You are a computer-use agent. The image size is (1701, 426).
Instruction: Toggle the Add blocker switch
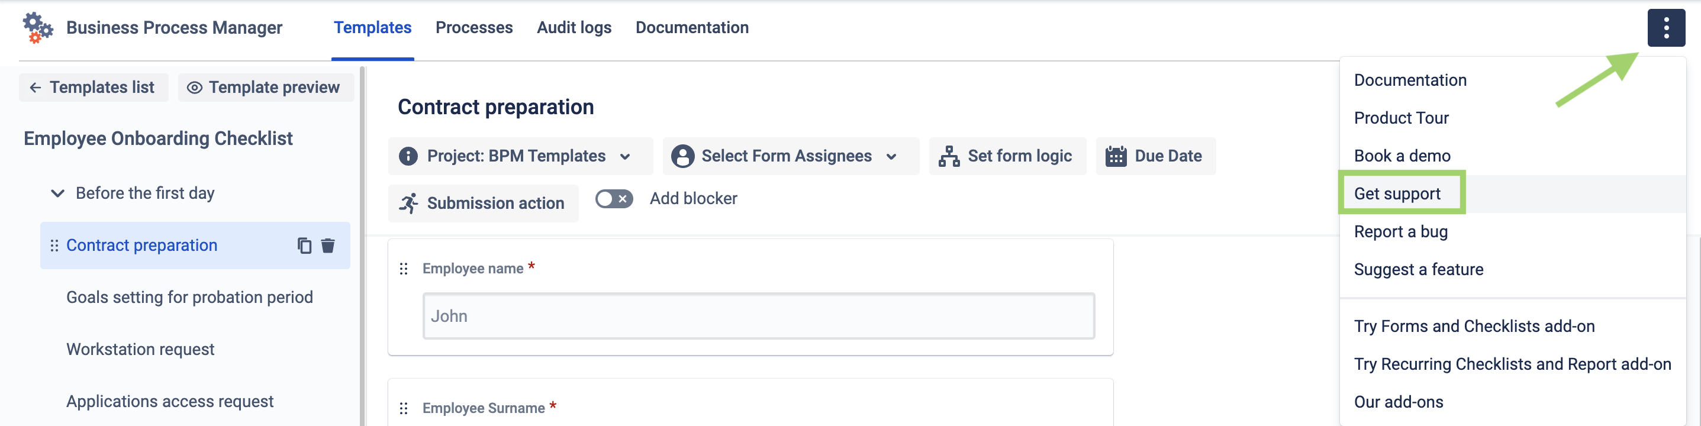point(613,199)
